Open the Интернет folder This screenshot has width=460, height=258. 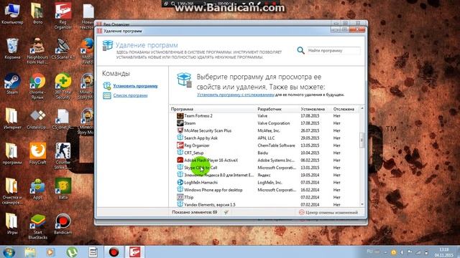click(x=12, y=119)
